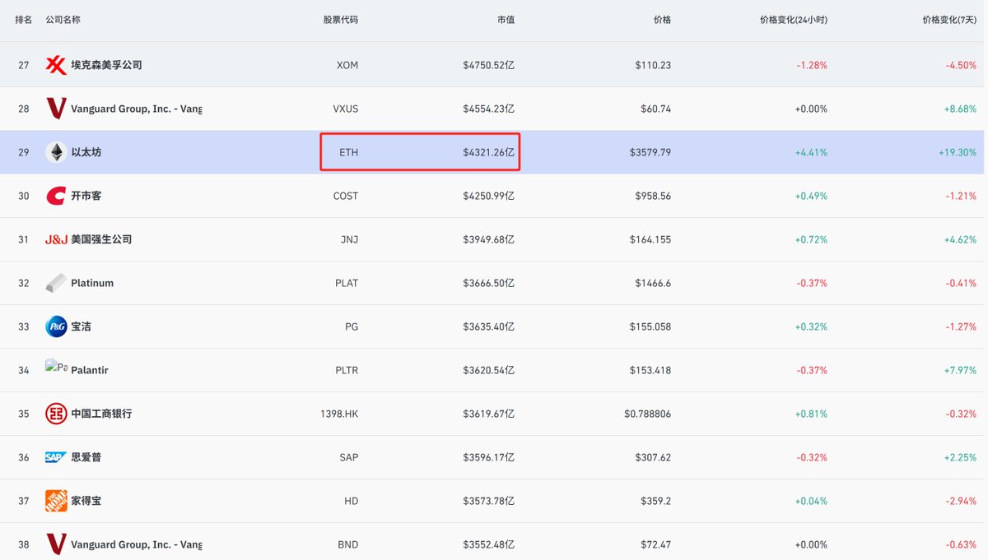Image resolution: width=988 pixels, height=560 pixels.
Task: Click the Costco logo beside 开市客
Action: click(54, 196)
